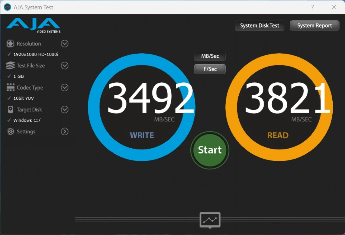Open the Settings arrow expander
Viewport: 345px width, 235px height.
[x=65, y=132]
